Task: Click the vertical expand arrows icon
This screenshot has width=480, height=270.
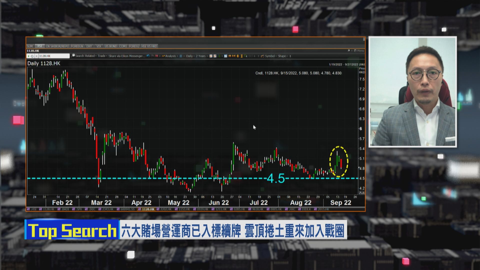Action: (238, 56)
